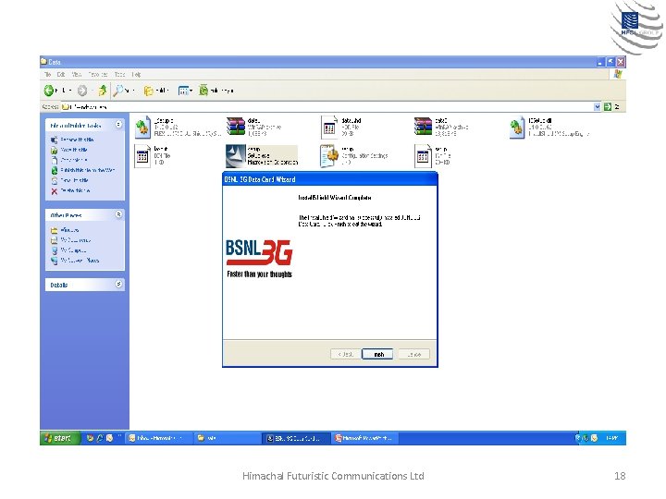Click the address bar path field
Image resolution: width=666 pixels, height=499 pixels.
[x=327, y=107]
